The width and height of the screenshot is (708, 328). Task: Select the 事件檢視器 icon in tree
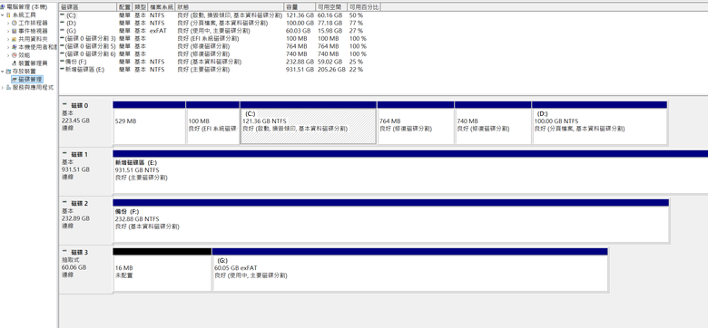15,31
